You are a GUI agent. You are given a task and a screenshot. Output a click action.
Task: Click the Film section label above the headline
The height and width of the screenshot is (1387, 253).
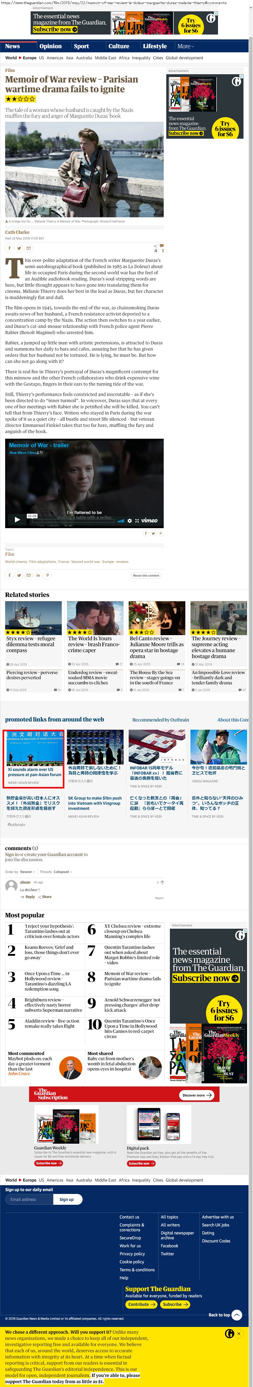tap(10, 70)
